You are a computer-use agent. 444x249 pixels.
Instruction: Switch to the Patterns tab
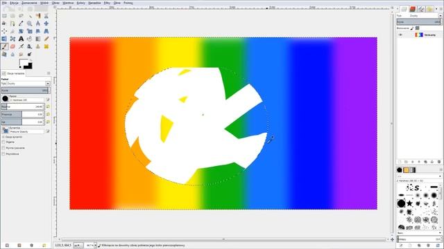(406, 169)
